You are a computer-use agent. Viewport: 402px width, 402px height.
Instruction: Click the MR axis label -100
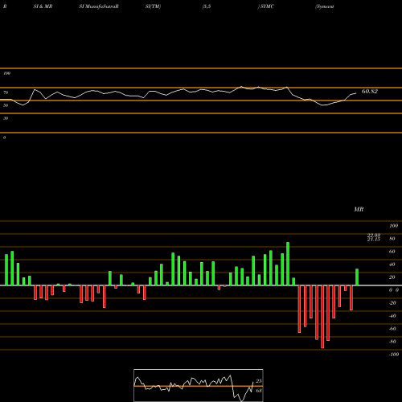(x=394, y=355)
